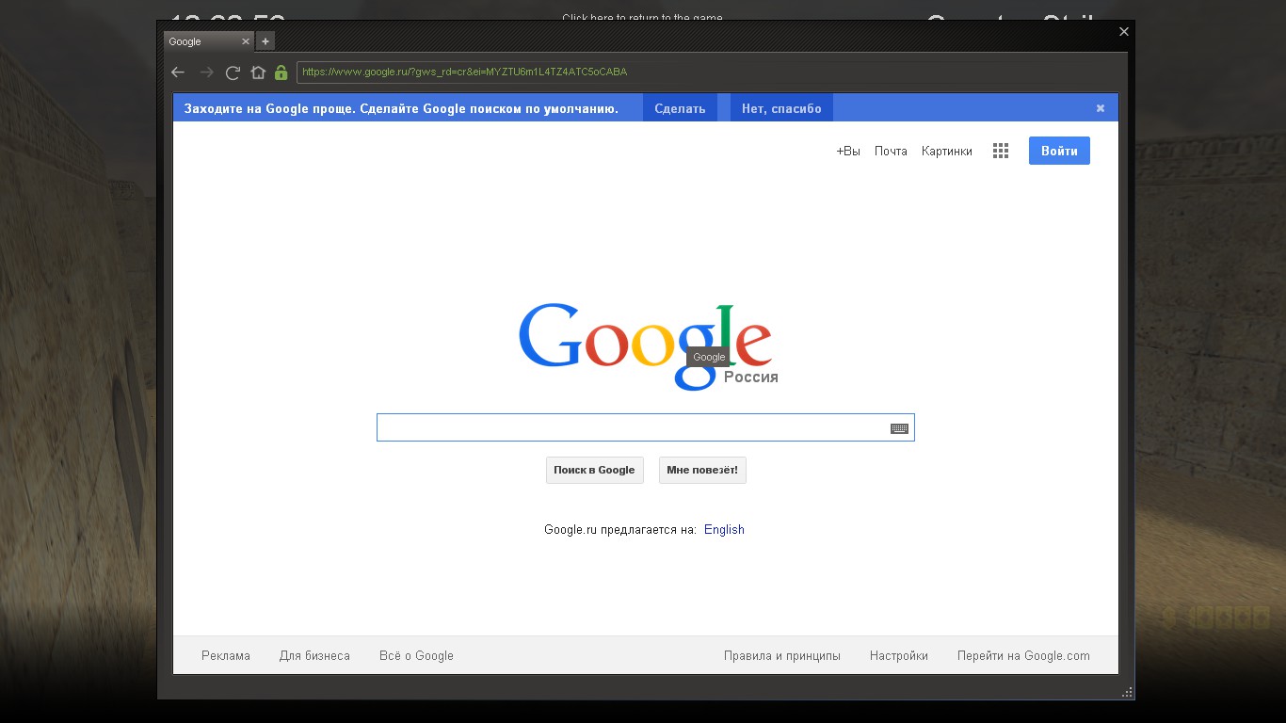Click the green SSL padlock icon
Viewport: 1286px width, 723px height.
coord(281,72)
